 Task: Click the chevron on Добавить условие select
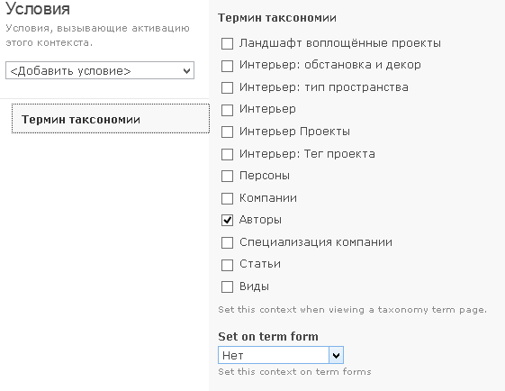click(186, 71)
